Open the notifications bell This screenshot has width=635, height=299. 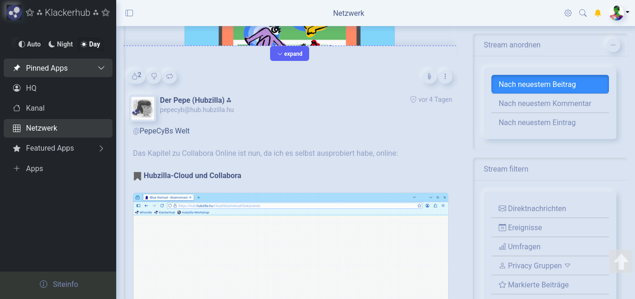(x=598, y=13)
